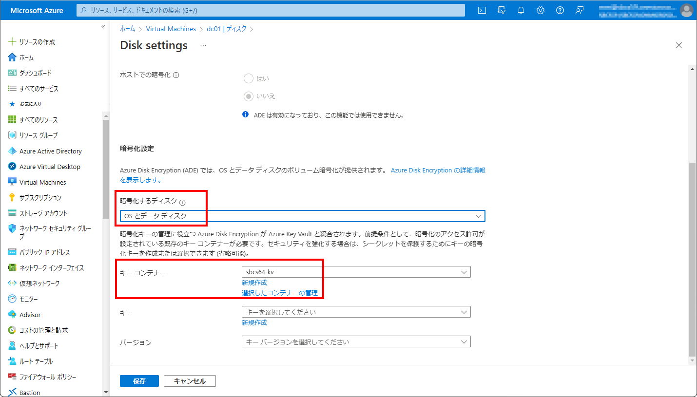Viewport: 697px width, 397px height.
Task: Open the キー selection dropdown
Action: click(x=356, y=312)
